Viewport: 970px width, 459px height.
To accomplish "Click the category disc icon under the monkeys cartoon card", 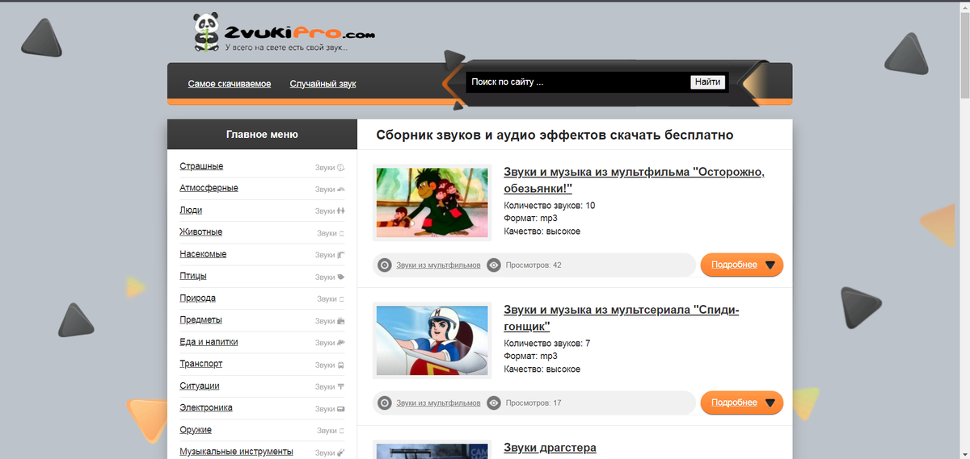I will pos(385,265).
